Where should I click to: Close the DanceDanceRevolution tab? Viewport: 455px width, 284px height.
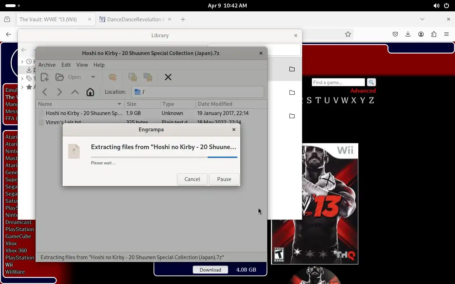[x=170, y=20]
